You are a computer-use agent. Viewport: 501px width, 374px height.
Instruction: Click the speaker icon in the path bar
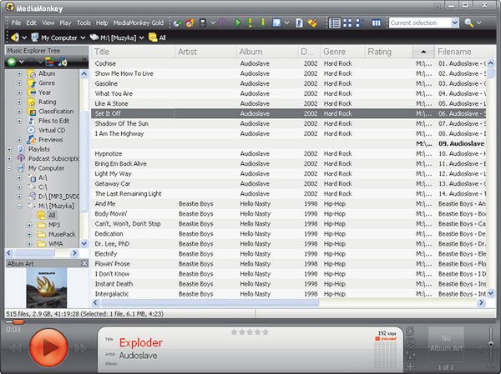pos(15,37)
